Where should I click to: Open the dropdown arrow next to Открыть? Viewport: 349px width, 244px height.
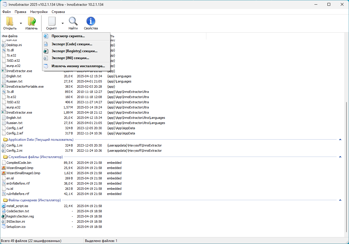(21, 23)
